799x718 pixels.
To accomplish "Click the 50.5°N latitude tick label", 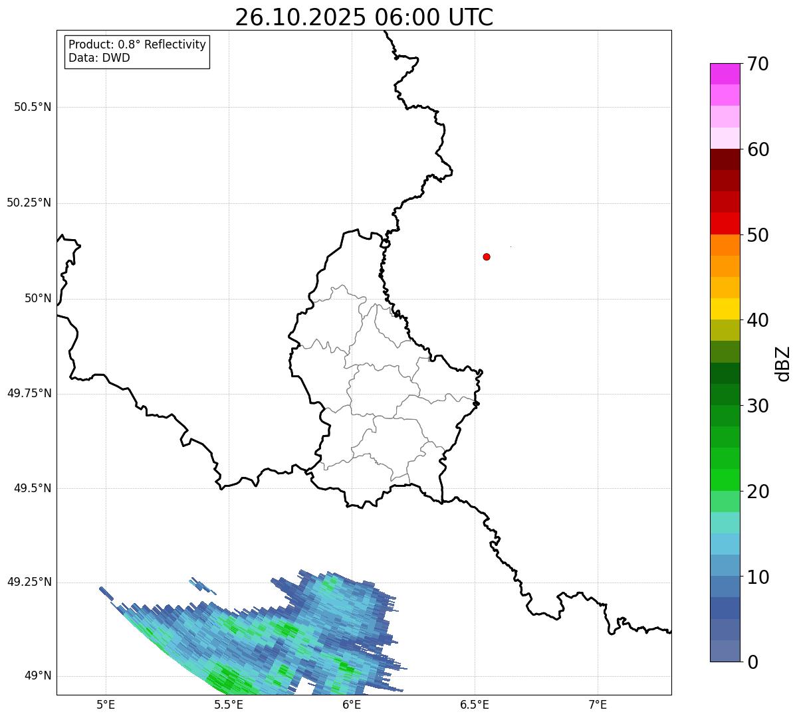I will (x=33, y=107).
